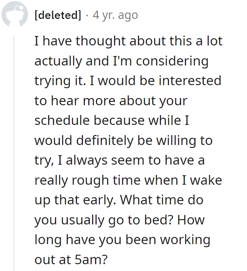This screenshot has height=271, width=247.
Task: Click the default Reddit avatar icon
Action: 15,14
